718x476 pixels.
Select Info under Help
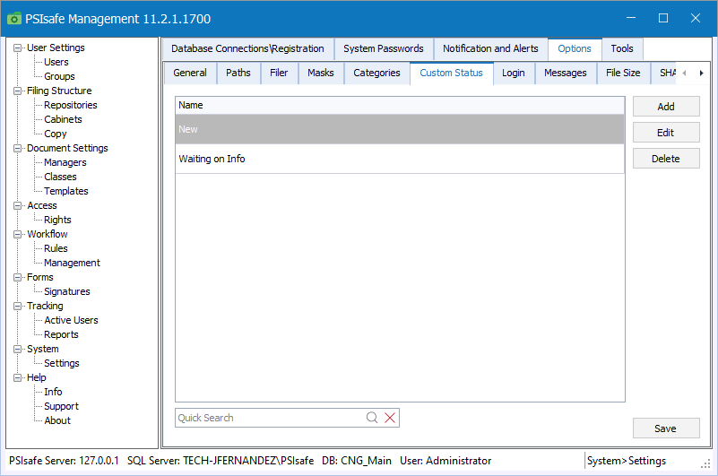click(53, 392)
